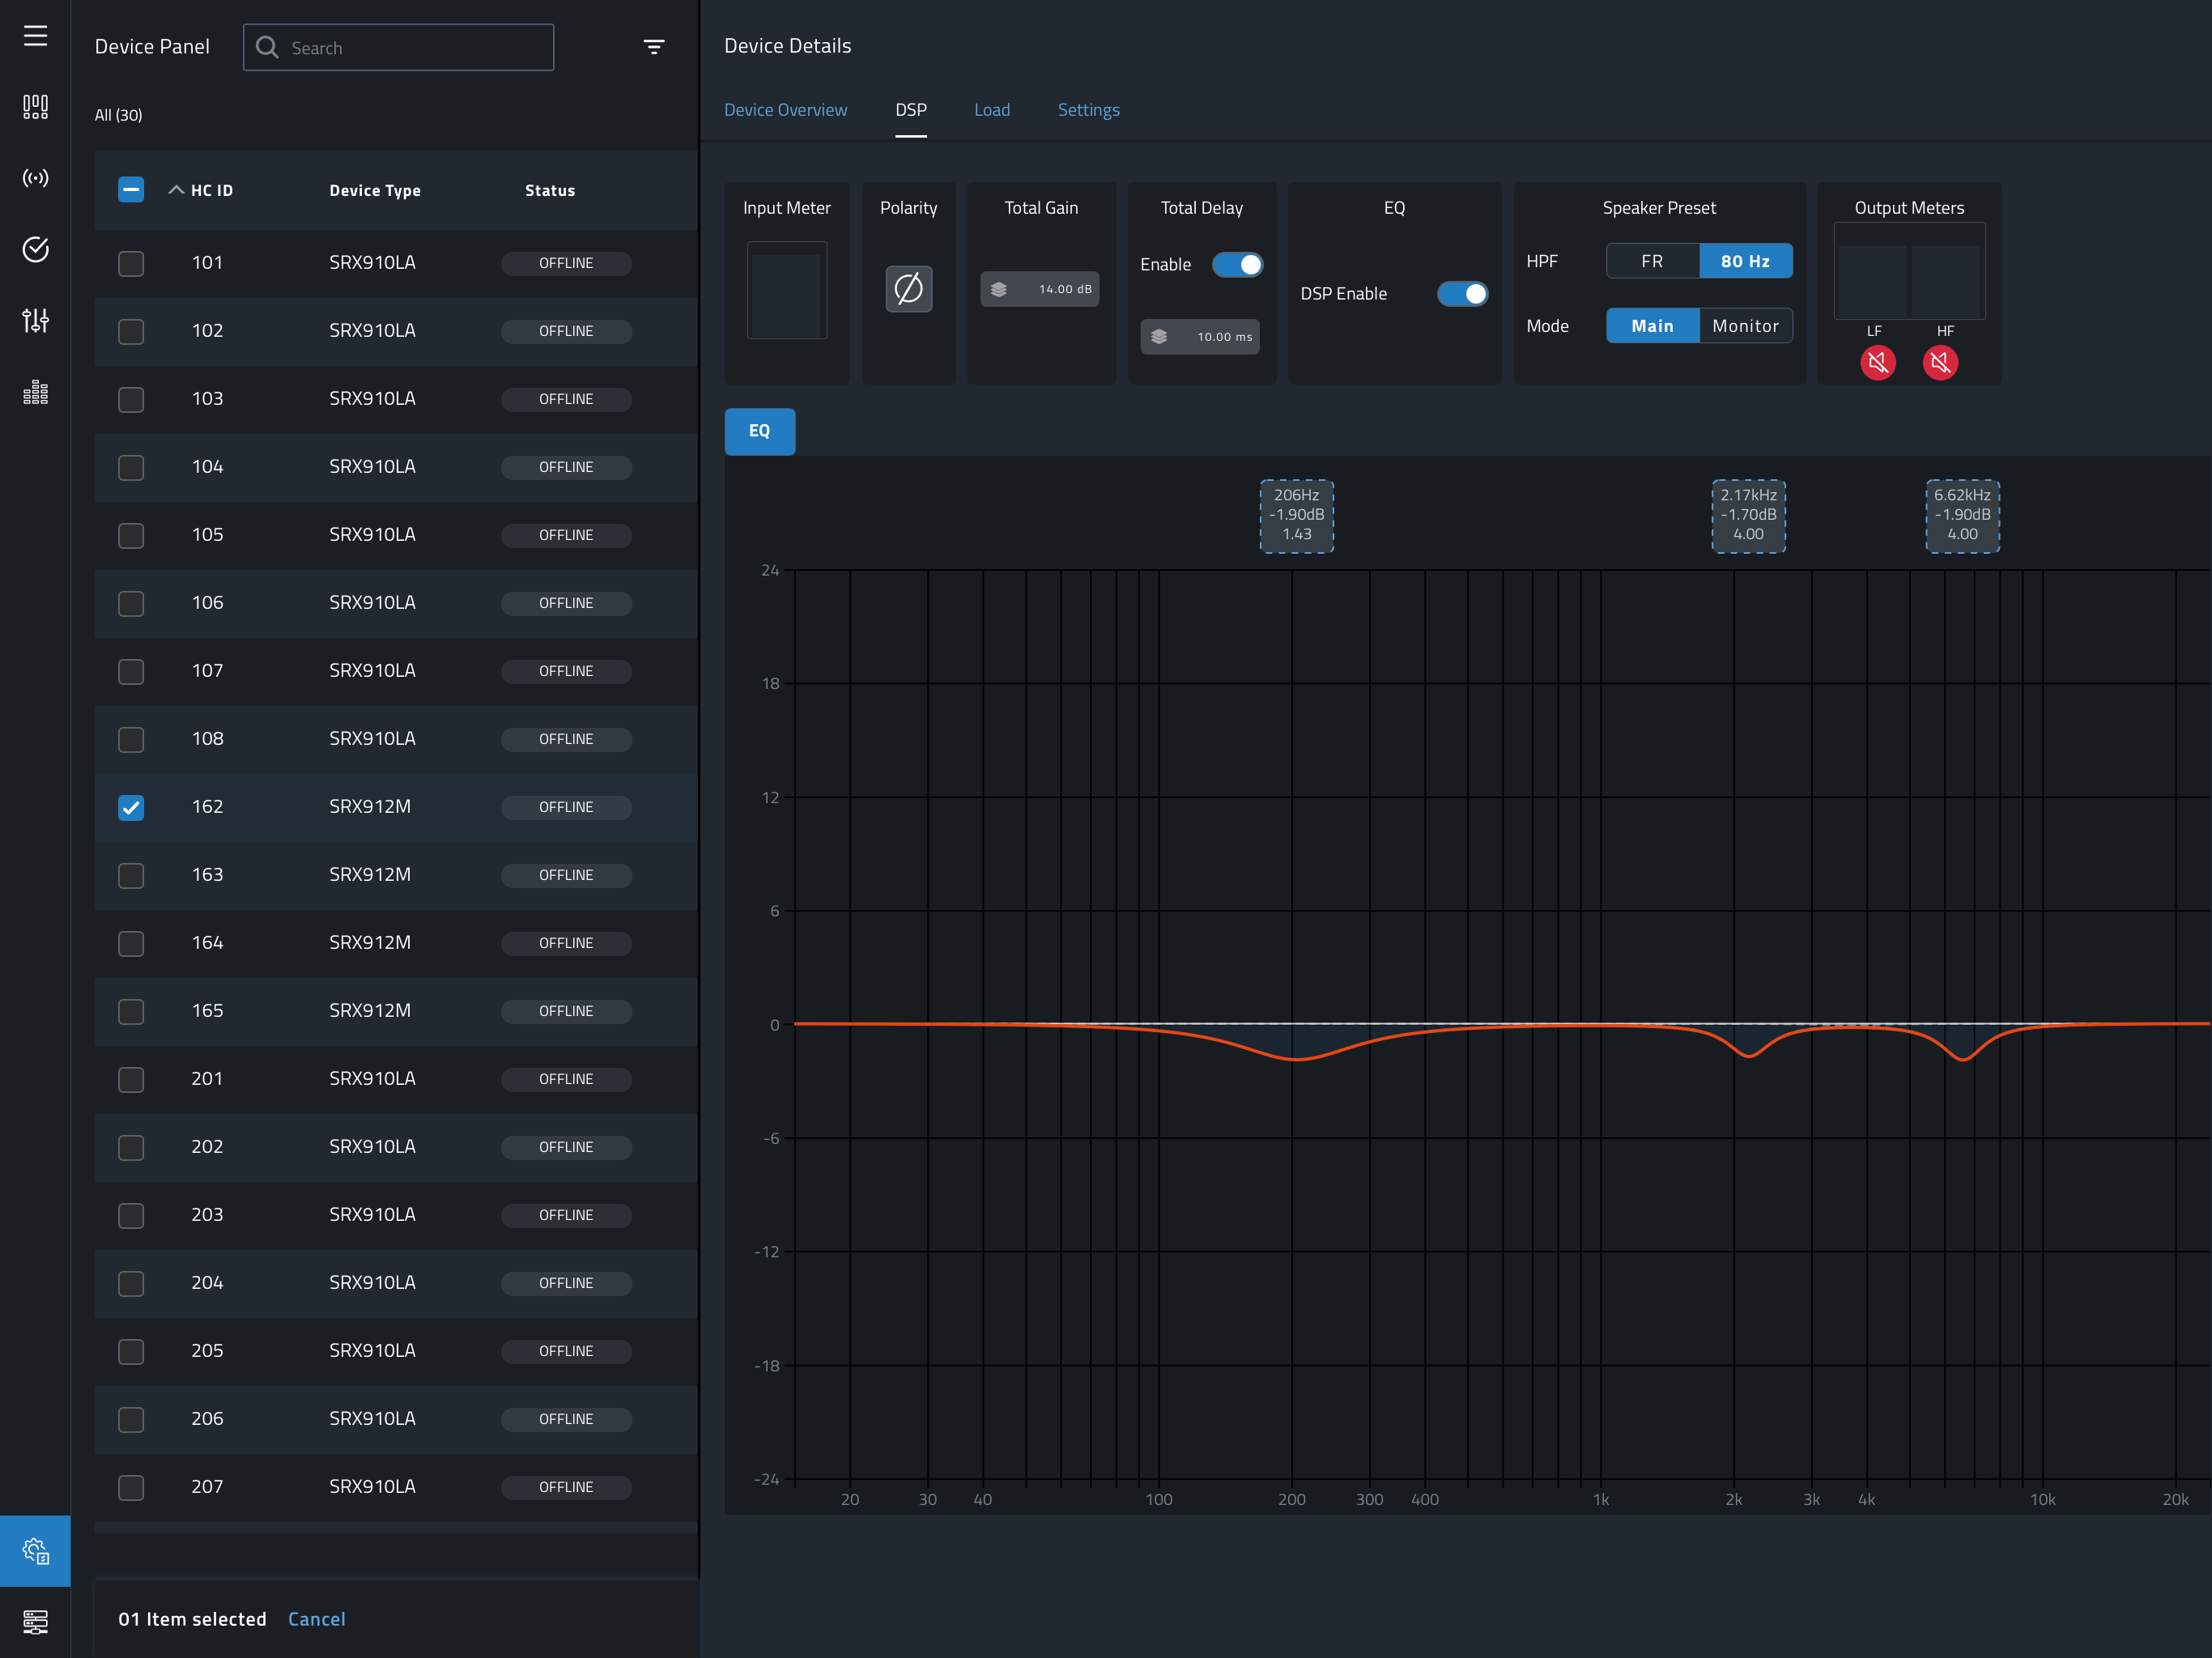
Task: Select Main speaker mode
Action: 1652,326
